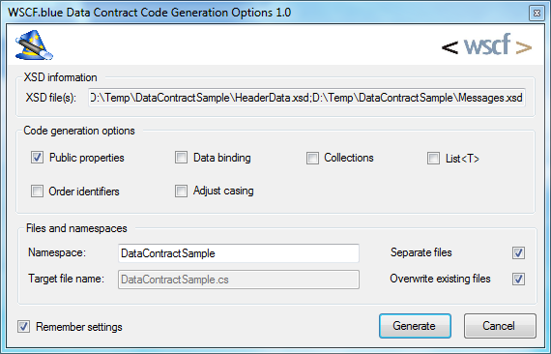Click the wscf logo
Image resolution: width=551 pixels, height=354 pixels.
pos(486,45)
